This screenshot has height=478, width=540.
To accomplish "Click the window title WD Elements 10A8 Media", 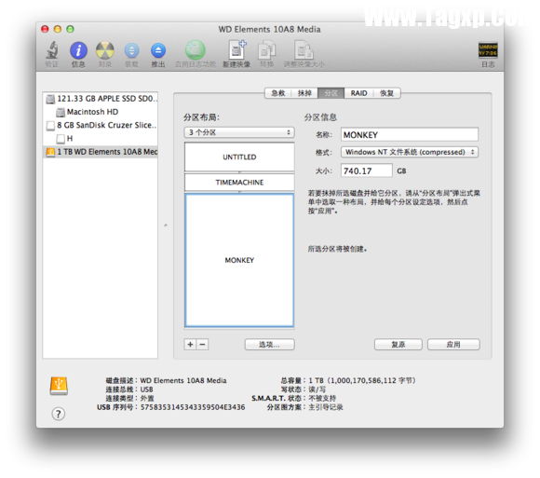I will click(269, 29).
